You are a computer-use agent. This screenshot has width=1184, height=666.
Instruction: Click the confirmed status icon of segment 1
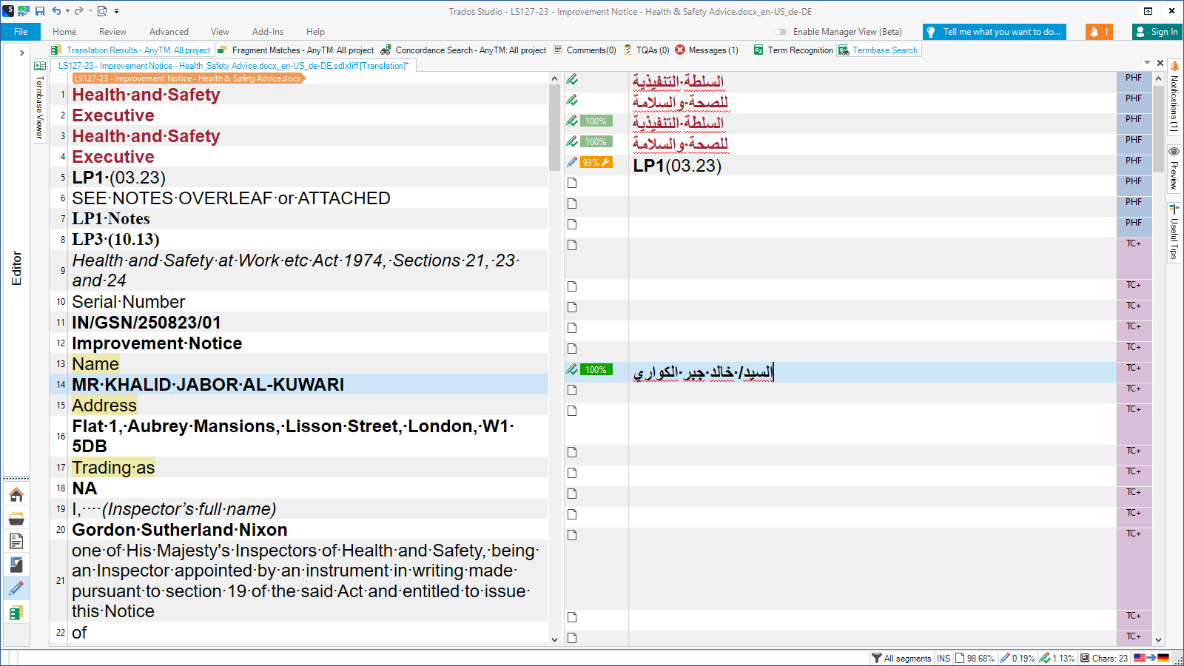pyautogui.click(x=572, y=79)
